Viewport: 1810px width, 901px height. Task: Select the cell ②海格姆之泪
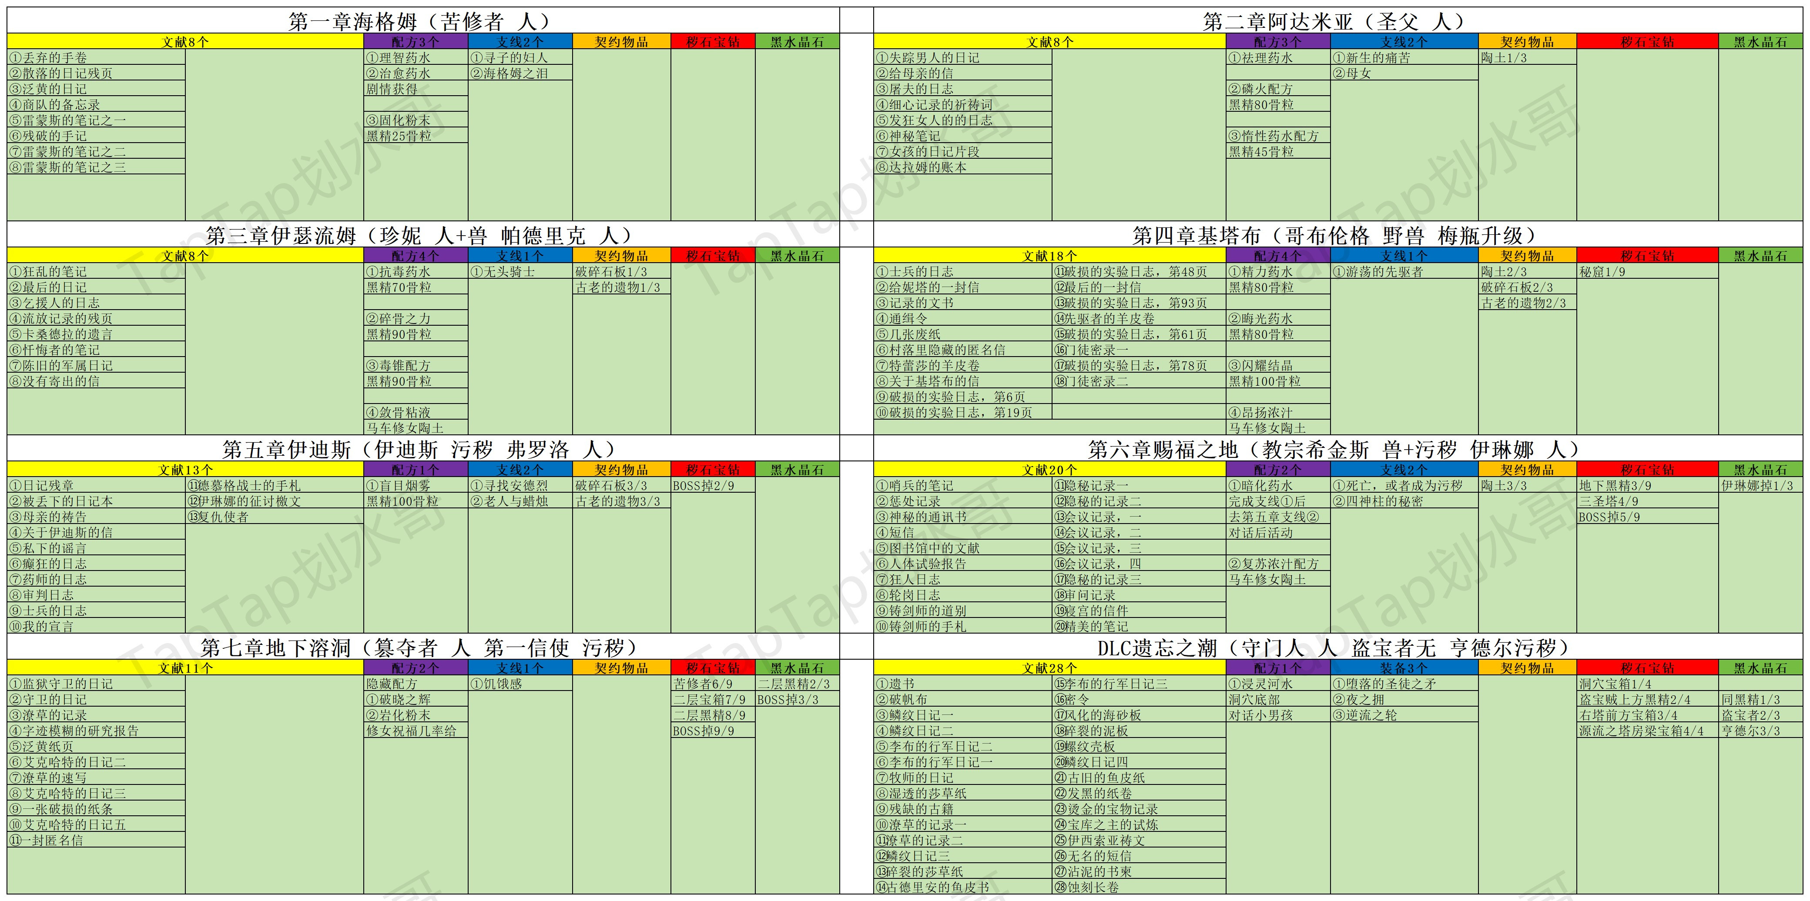coord(521,73)
